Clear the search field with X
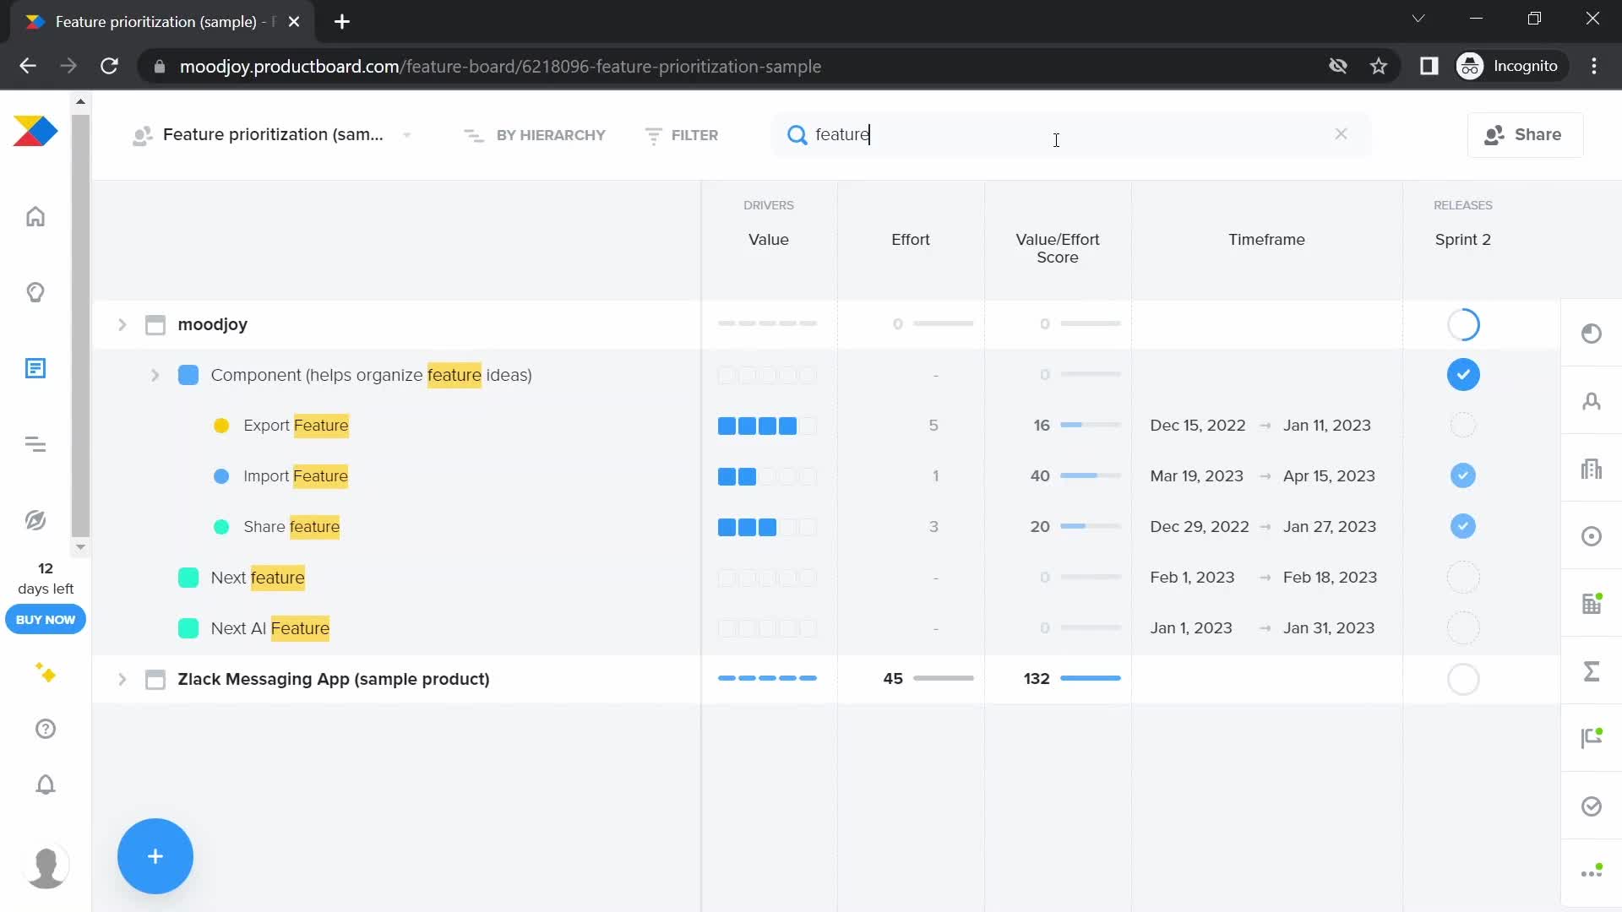 (1341, 134)
